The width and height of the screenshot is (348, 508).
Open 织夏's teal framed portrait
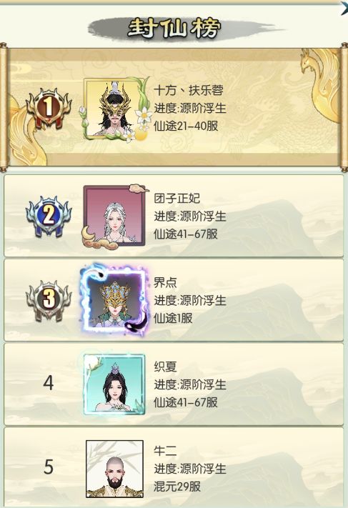[114, 384]
